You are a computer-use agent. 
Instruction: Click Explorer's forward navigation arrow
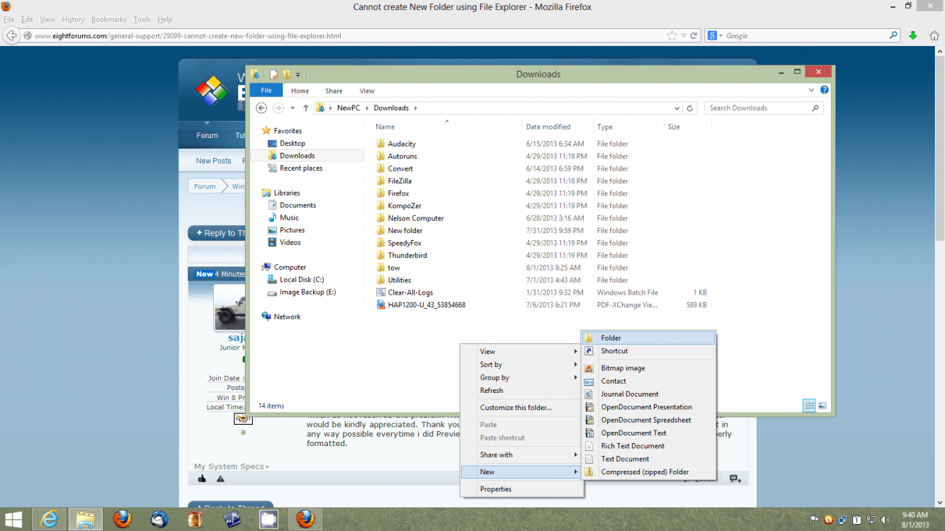click(x=278, y=108)
